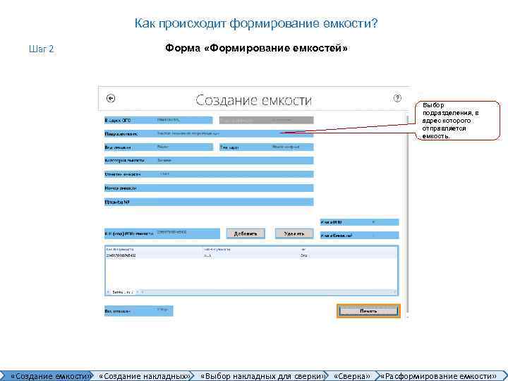Click the 'Удалить' button
The height and width of the screenshot is (381, 508).
pos(294,234)
